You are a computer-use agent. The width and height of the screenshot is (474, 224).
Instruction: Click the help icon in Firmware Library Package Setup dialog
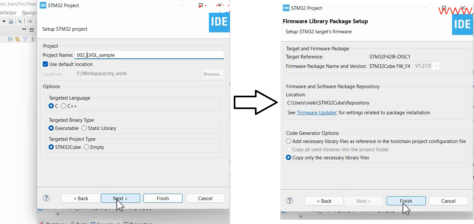pyautogui.click(x=289, y=200)
